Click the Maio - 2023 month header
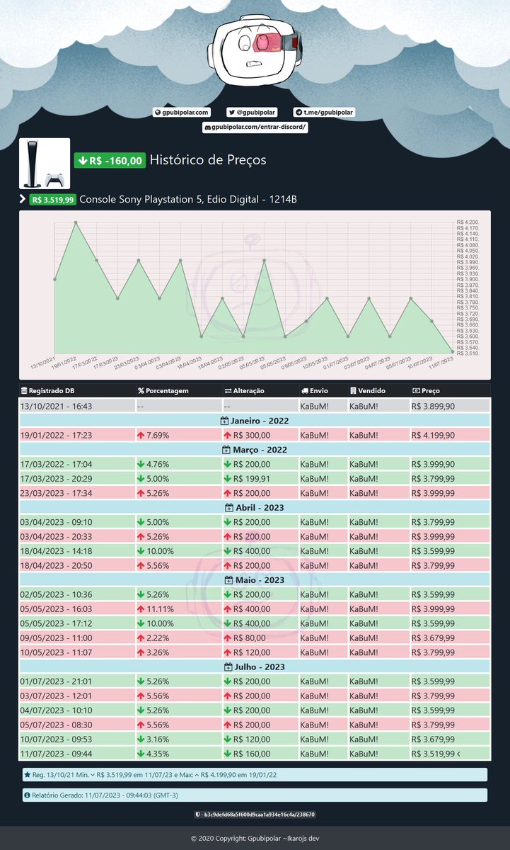This screenshot has width=510, height=850. 255,580
